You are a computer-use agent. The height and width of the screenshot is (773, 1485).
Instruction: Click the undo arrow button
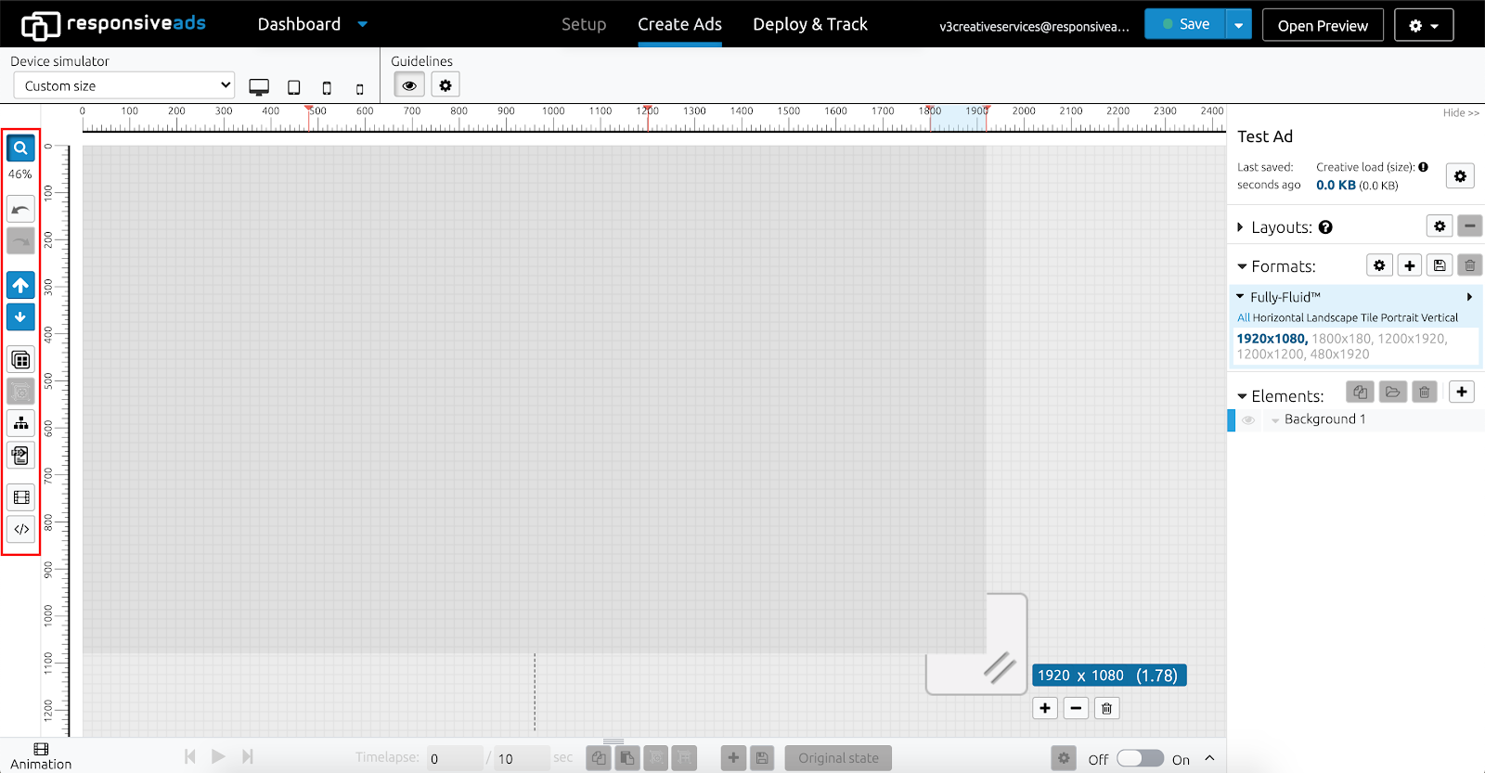[20, 209]
